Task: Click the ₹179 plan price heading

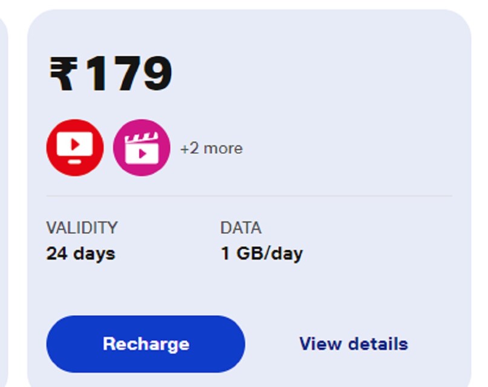Action: pos(111,74)
